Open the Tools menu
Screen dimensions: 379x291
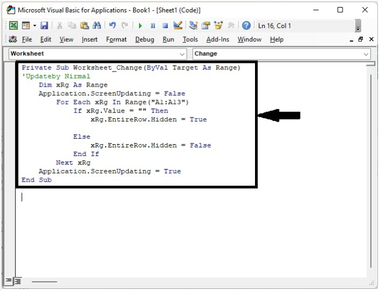[x=190, y=40]
